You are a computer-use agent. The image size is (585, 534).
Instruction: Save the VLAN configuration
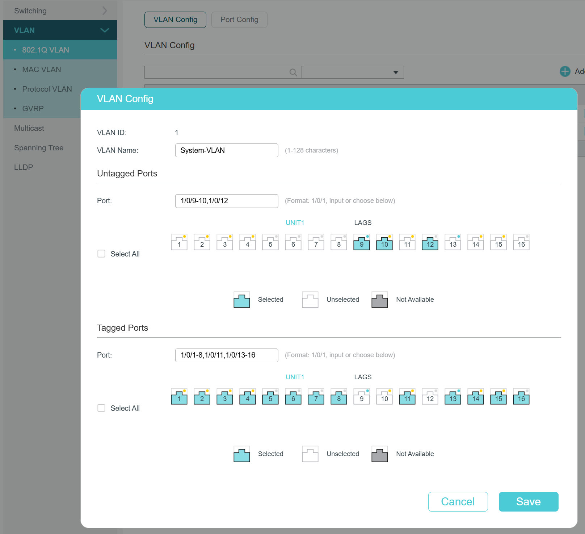528,502
